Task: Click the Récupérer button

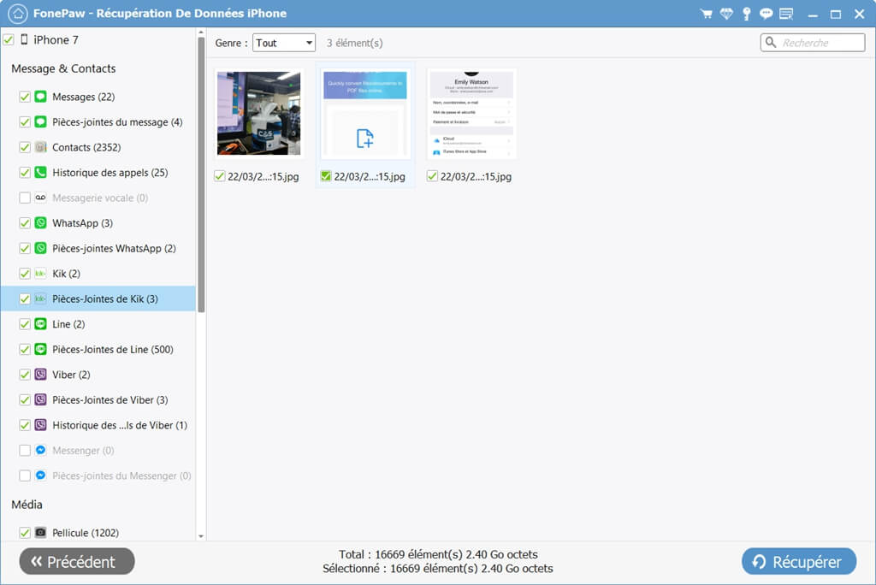Action: click(799, 562)
